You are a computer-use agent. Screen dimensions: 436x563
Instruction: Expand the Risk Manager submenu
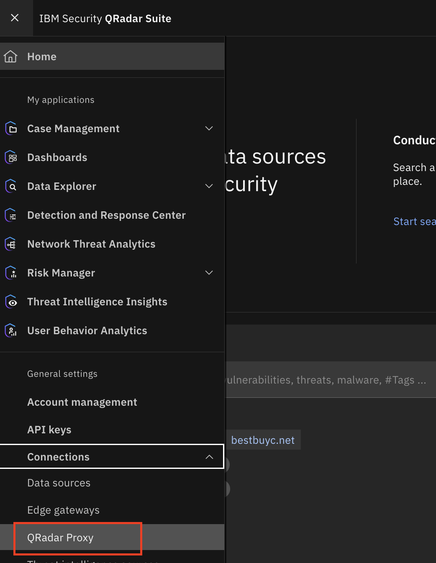209,273
